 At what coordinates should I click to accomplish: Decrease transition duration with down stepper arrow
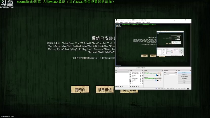click(176, 75)
